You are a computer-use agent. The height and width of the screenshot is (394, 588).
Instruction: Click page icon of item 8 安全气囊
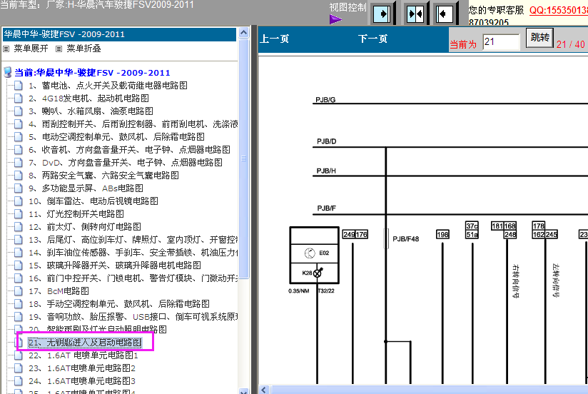[18, 176]
